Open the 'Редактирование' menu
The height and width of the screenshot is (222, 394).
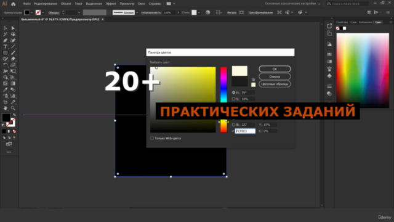tap(46, 4)
